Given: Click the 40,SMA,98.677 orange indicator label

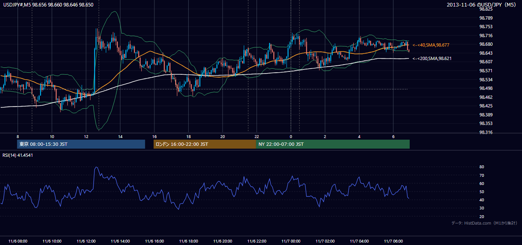Looking at the screenshot, I should click(431, 45).
